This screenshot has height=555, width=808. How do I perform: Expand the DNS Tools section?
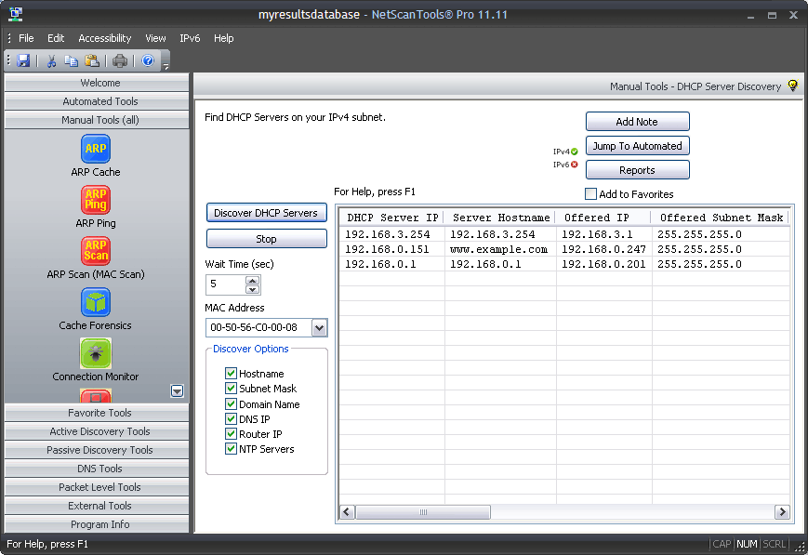click(97, 469)
